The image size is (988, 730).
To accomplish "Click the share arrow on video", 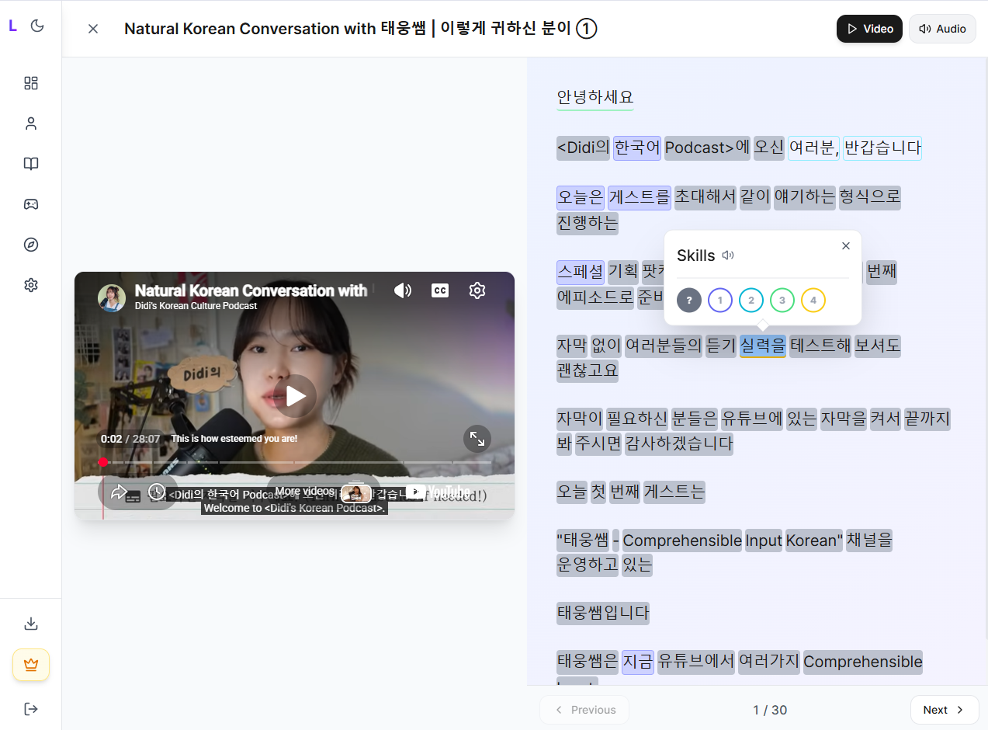I will point(119,492).
